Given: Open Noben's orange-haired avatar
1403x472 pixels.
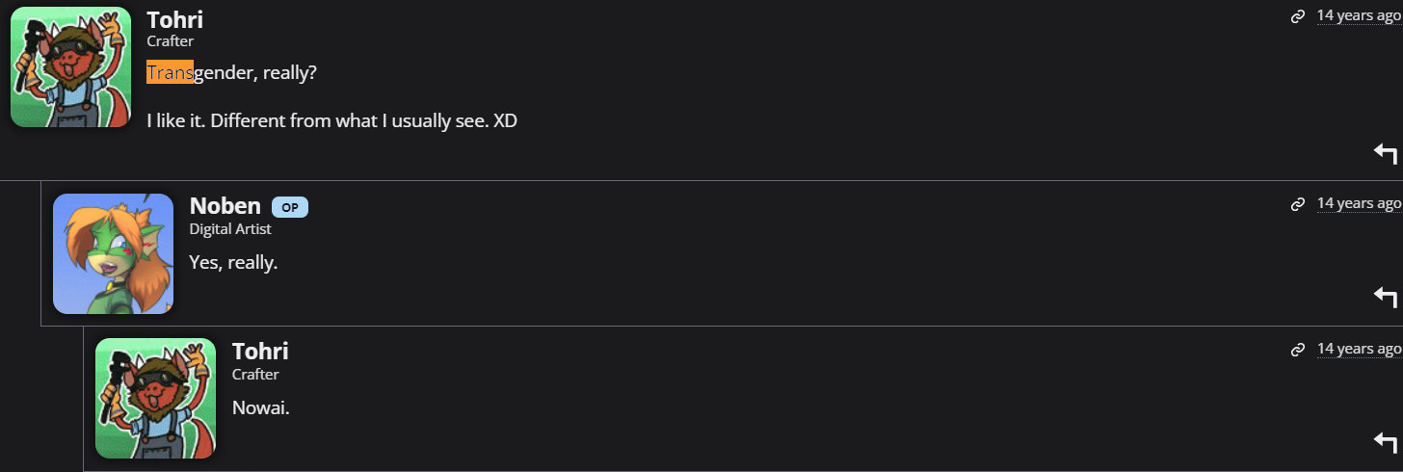Looking at the screenshot, I should click(x=113, y=253).
